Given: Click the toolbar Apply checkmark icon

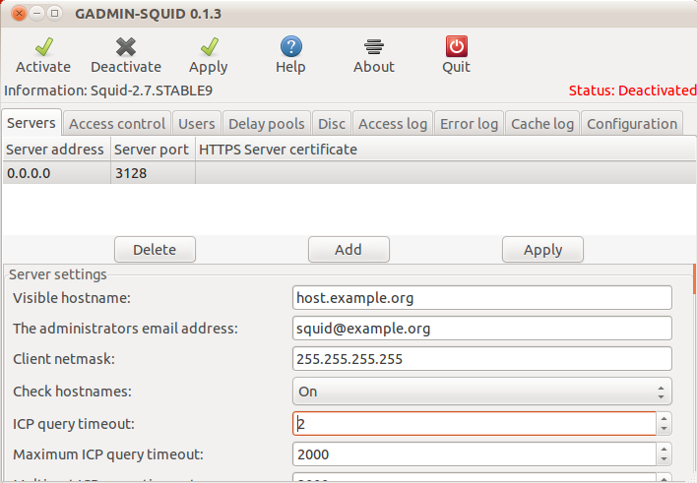Looking at the screenshot, I should point(209,46).
